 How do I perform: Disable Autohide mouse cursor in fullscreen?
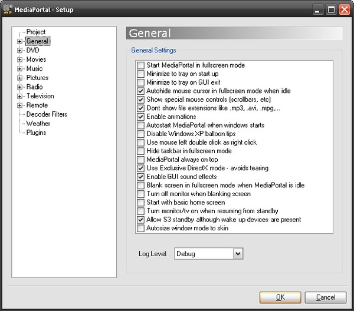coord(140,91)
